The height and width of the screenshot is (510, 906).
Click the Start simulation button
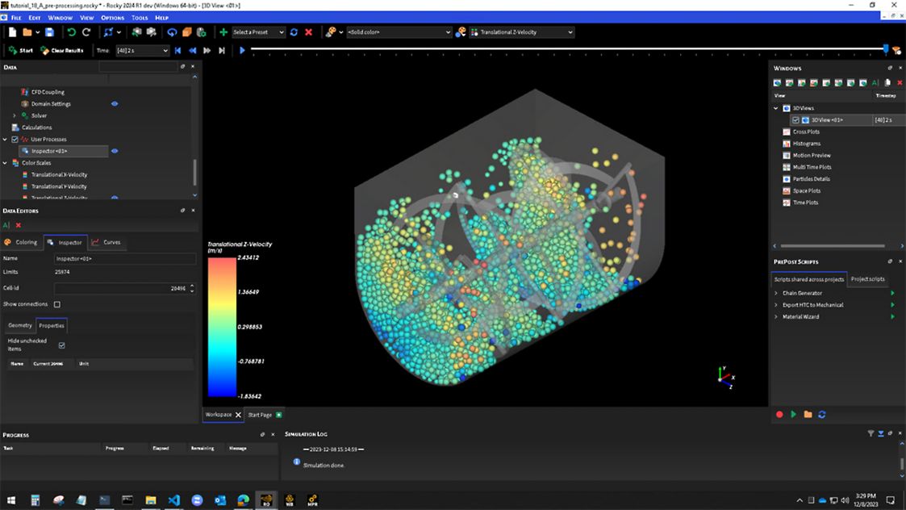21,51
